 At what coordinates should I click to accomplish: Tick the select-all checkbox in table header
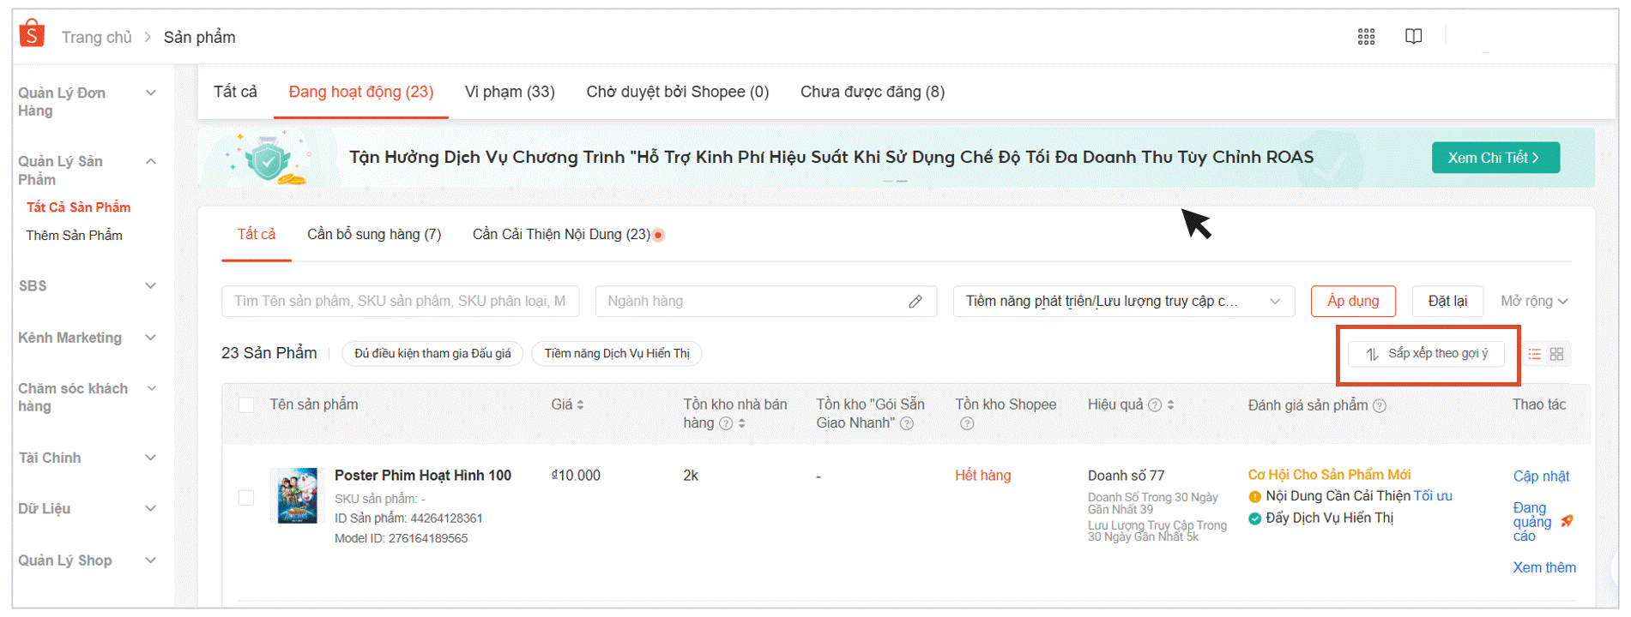[246, 405]
